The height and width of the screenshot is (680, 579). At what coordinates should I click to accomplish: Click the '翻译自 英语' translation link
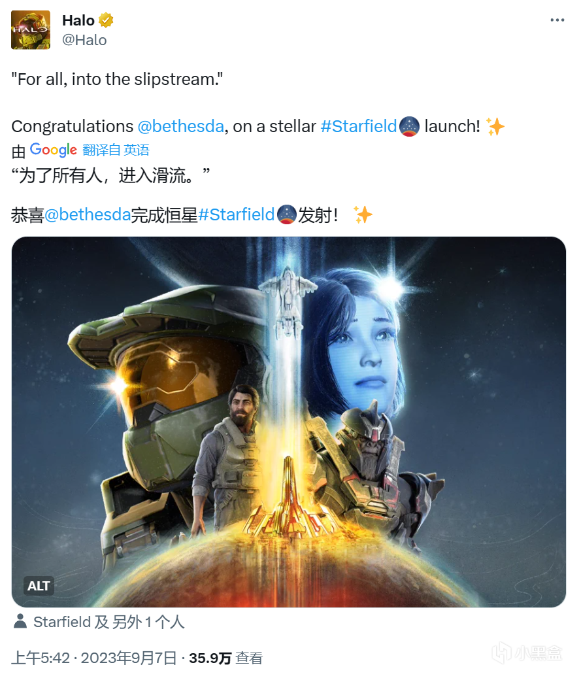[x=116, y=150]
